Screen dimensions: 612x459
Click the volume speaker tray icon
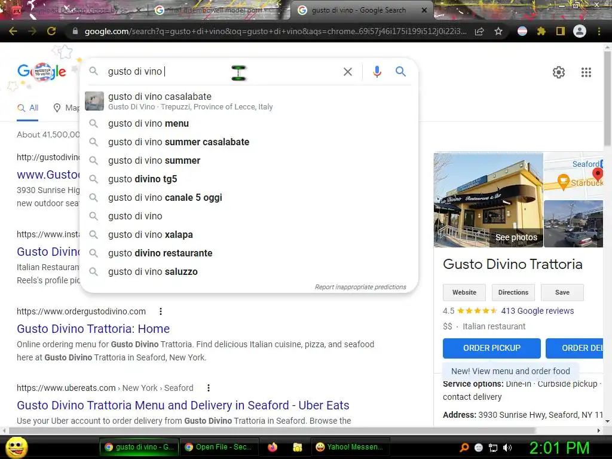507,448
